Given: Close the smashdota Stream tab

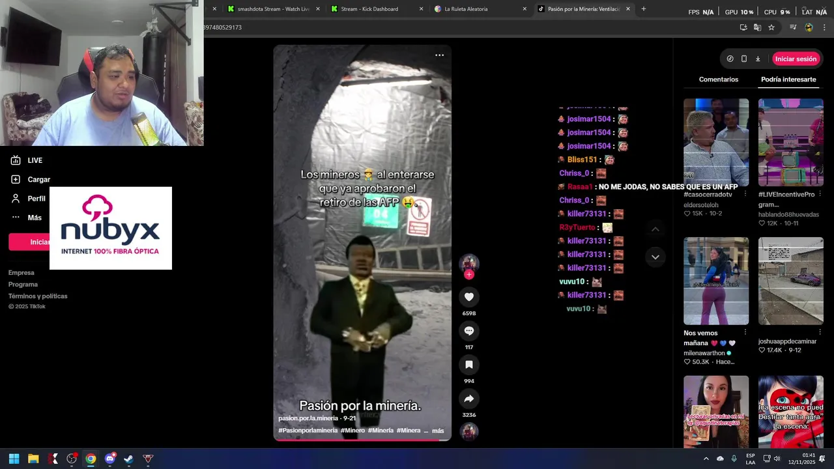Looking at the screenshot, I should (318, 9).
